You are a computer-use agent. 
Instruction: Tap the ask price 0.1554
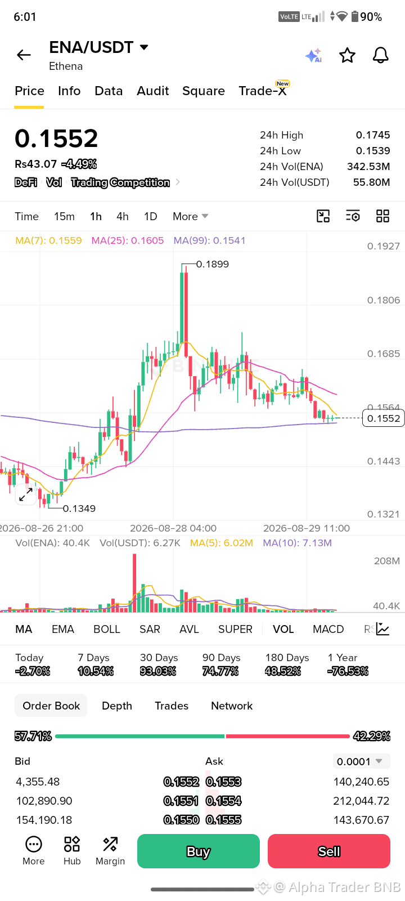pyautogui.click(x=223, y=801)
